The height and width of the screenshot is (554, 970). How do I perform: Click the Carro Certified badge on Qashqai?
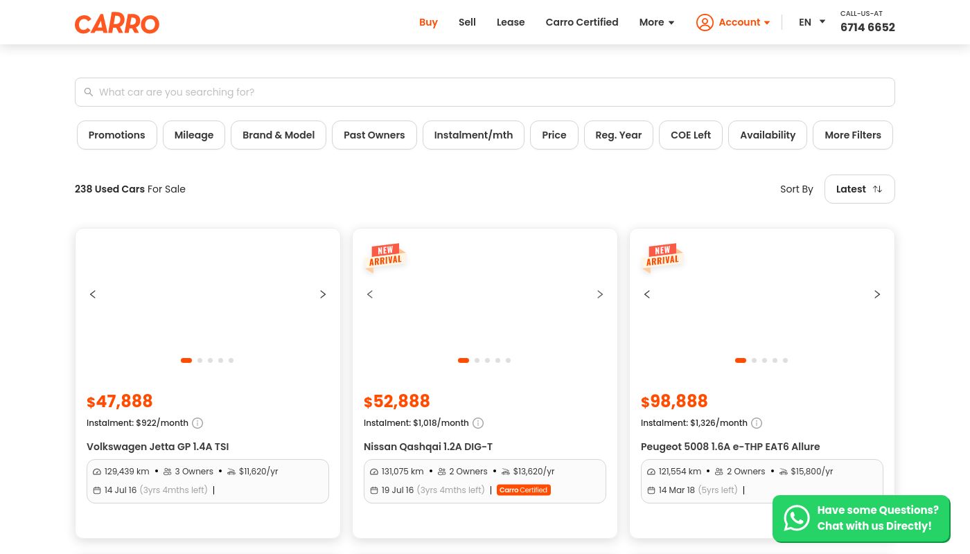click(524, 490)
